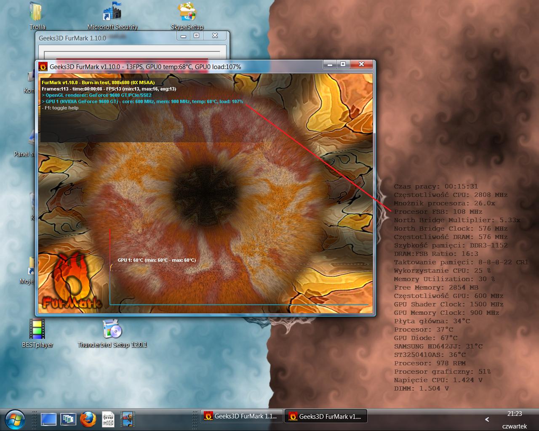Click the 'Wykorzystanie CPU: 25 %' line
This screenshot has height=431, width=539.
(x=442, y=271)
